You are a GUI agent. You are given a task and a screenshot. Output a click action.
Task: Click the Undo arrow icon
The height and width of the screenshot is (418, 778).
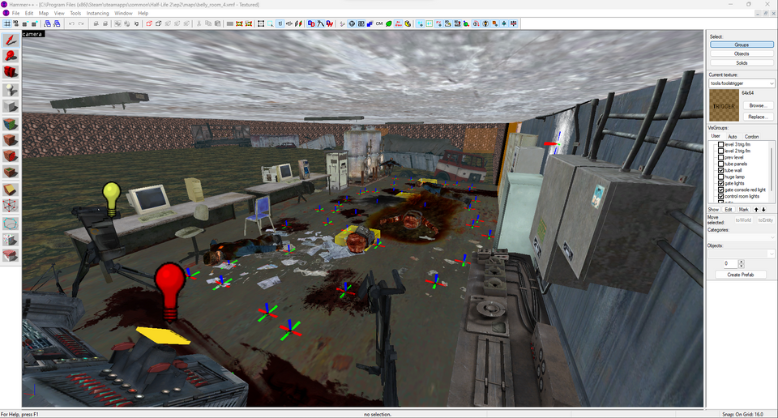coord(71,23)
